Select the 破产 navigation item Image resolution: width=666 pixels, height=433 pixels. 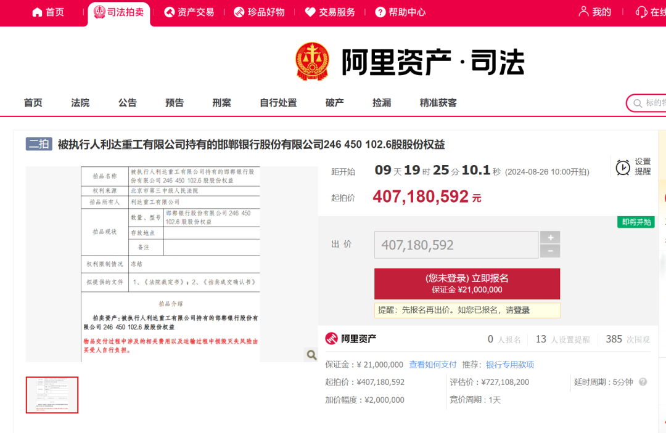point(335,103)
